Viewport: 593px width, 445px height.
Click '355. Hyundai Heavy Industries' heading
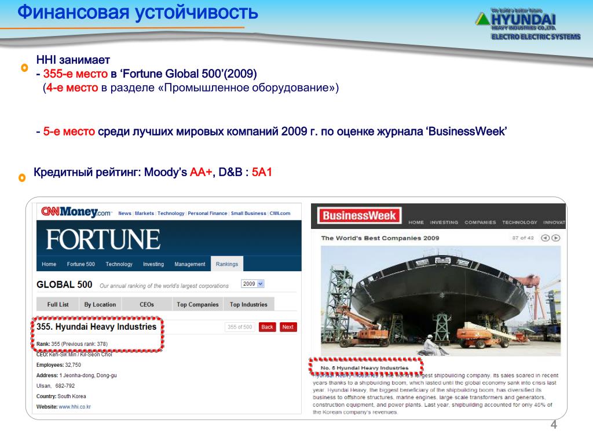(97, 327)
